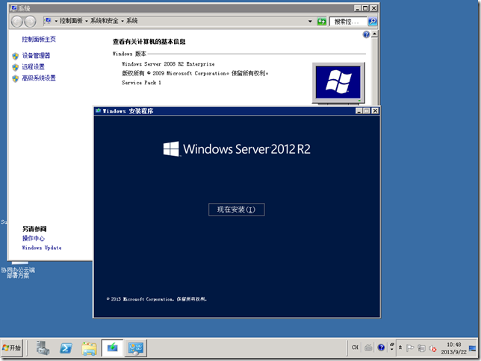481x361 pixels.
Task: Expand the arrow before 系统 breadcrumb
Action: point(122,21)
